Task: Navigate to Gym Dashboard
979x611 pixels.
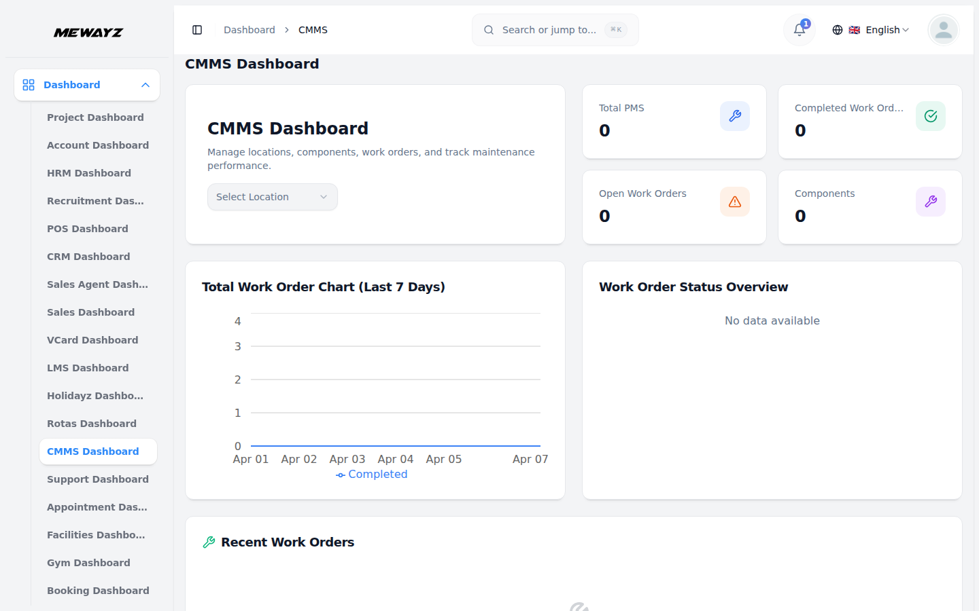Action: pyautogui.click(x=88, y=563)
